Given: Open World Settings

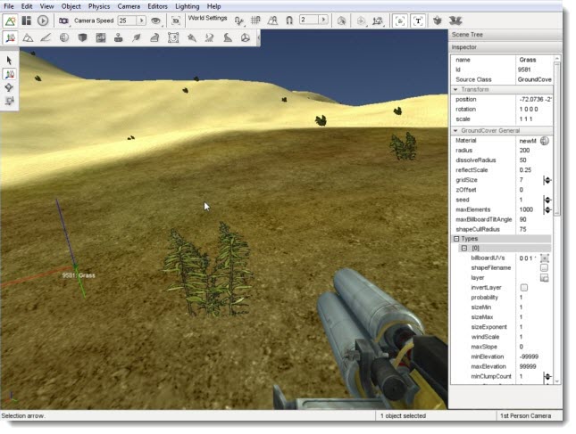Looking at the screenshot, I should [207, 18].
